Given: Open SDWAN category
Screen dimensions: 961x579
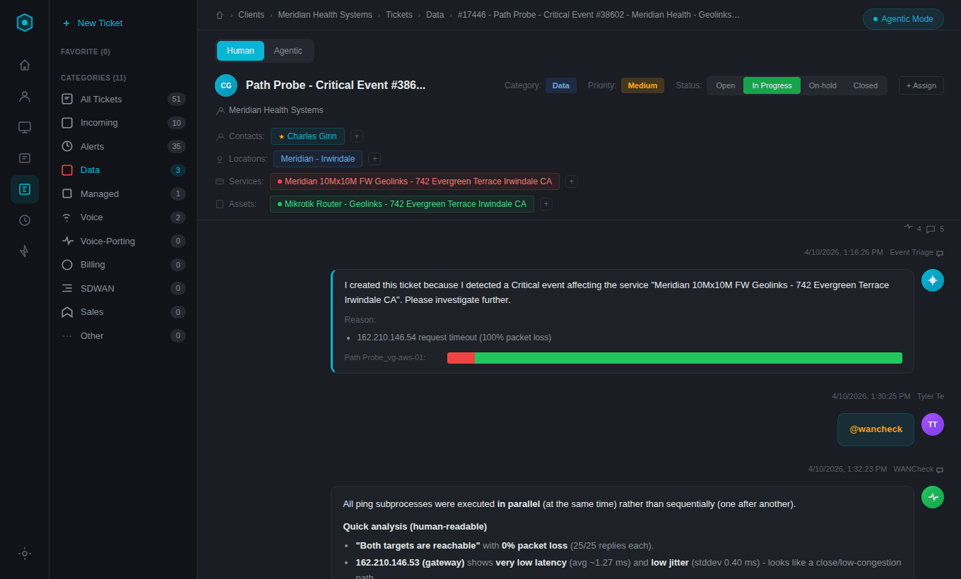Looking at the screenshot, I should pos(123,288).
